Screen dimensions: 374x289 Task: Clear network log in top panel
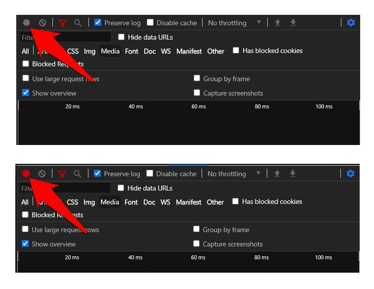[42, 23]
